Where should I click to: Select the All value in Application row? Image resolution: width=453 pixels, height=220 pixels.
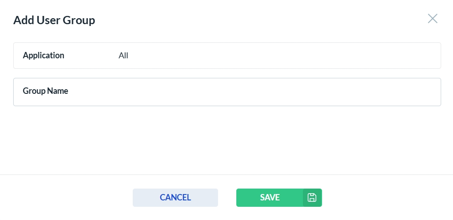[123, 56]
